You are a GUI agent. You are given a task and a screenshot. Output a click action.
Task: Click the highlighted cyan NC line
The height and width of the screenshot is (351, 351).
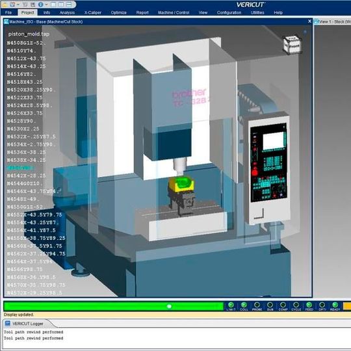[x=20, y=168]
